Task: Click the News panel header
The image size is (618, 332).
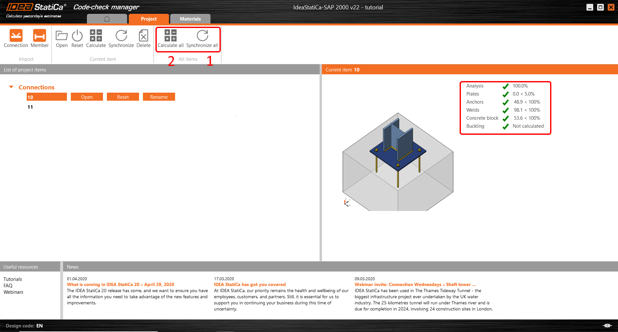Action: tap(341, 267)
